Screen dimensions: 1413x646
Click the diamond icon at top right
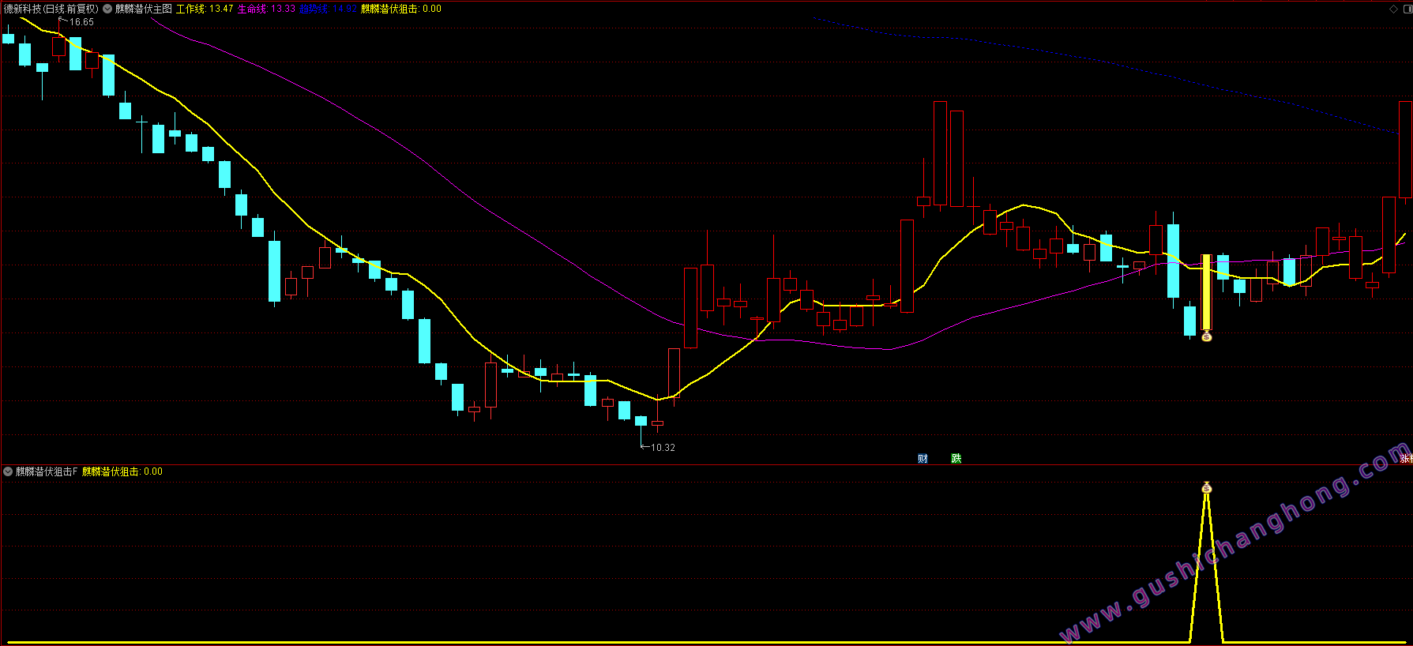[1393, 9]
